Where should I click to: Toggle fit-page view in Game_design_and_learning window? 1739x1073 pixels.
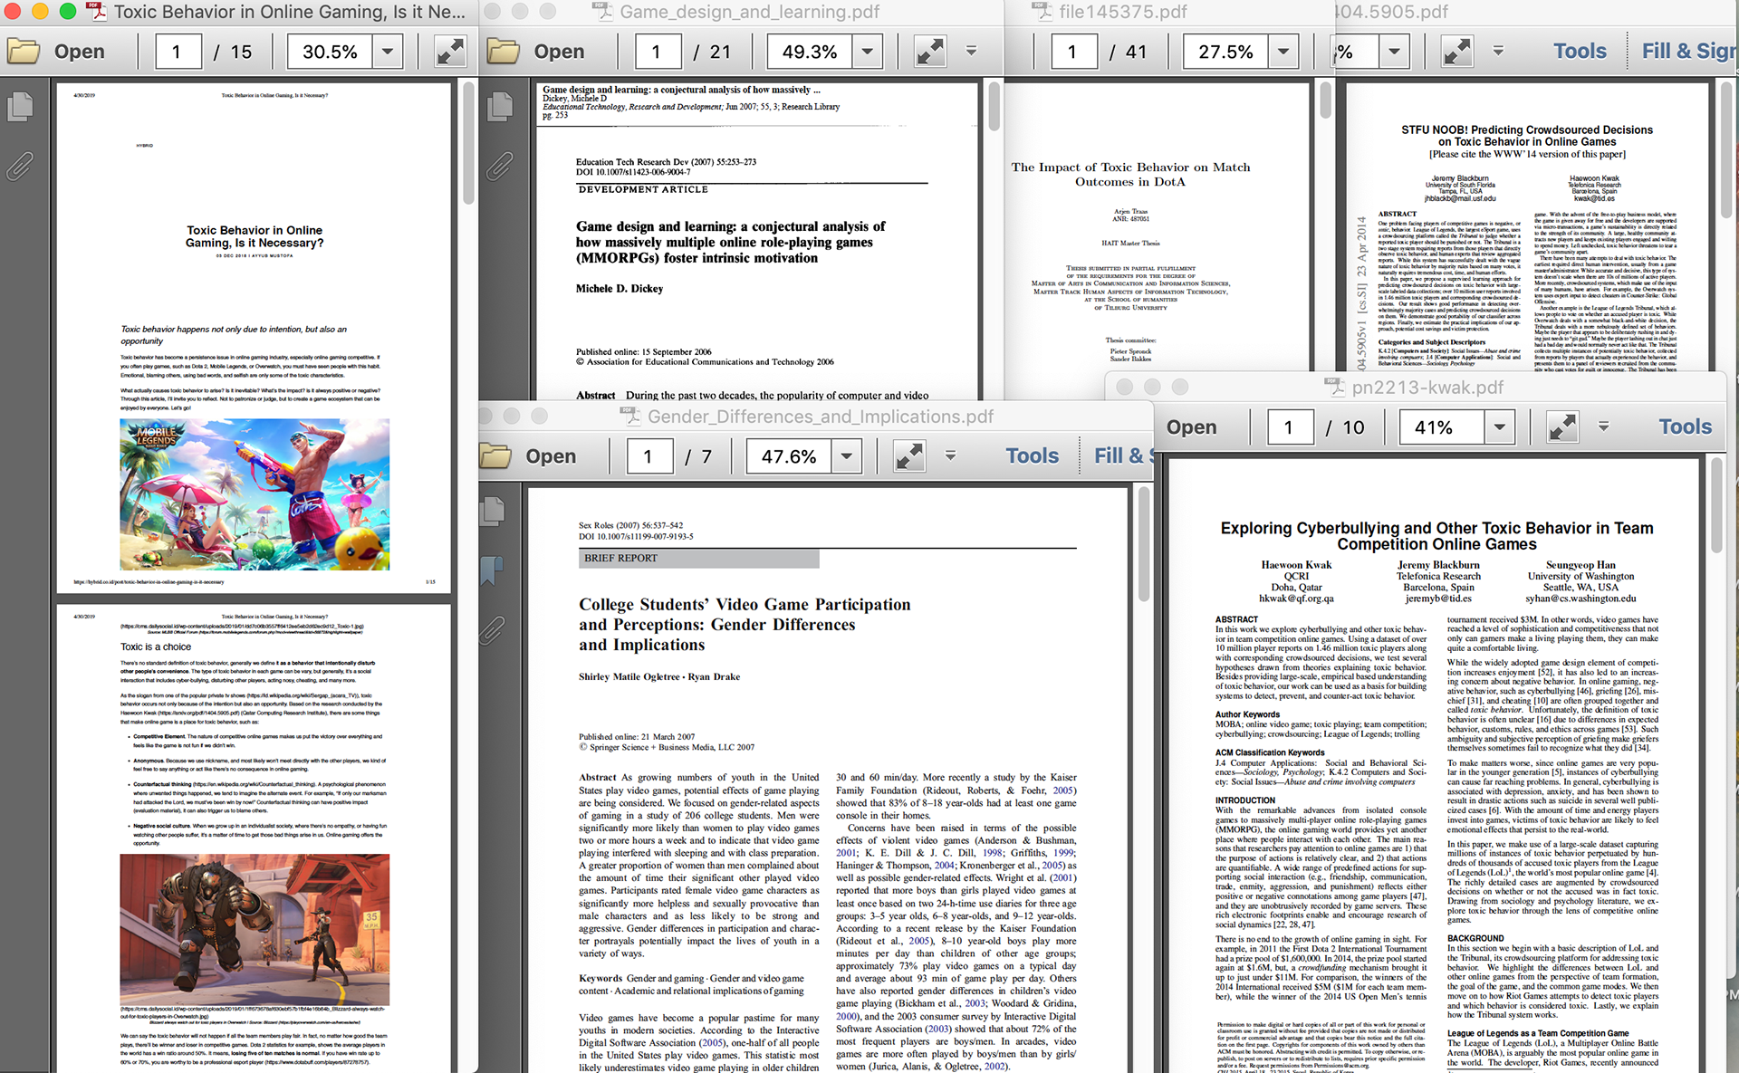(x=930, y=52)
